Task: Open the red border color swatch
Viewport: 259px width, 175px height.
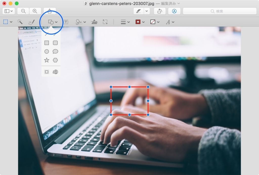Action: click(140, 22)
